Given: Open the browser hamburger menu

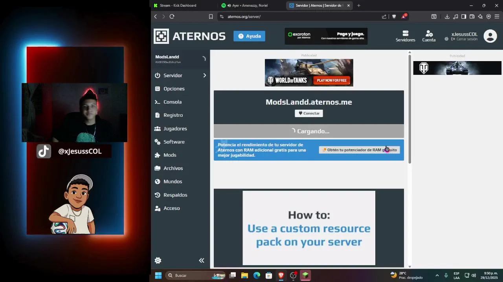Looking at the screenshot, I should point(497,16).
